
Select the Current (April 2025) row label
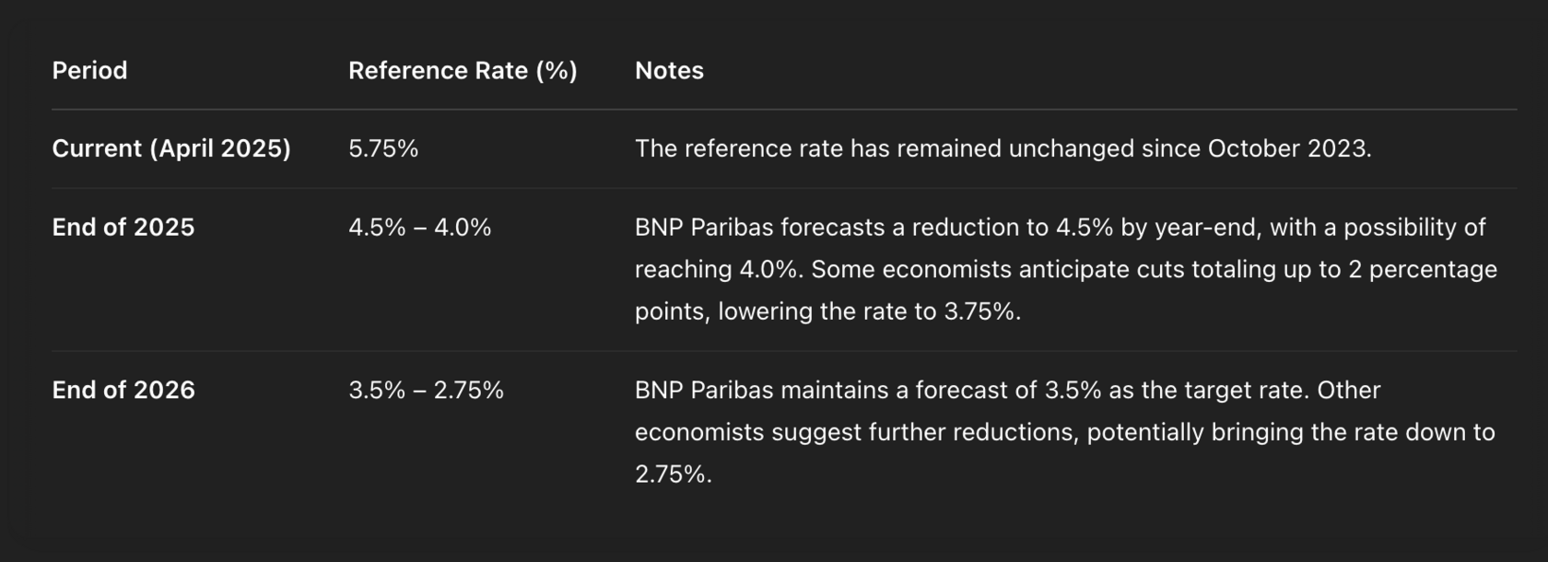[x=171, y=148]
